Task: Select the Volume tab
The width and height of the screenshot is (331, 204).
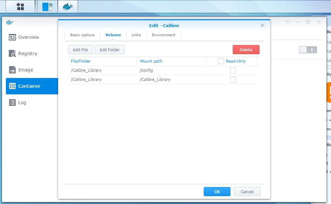Action: [x=113, y=35]
